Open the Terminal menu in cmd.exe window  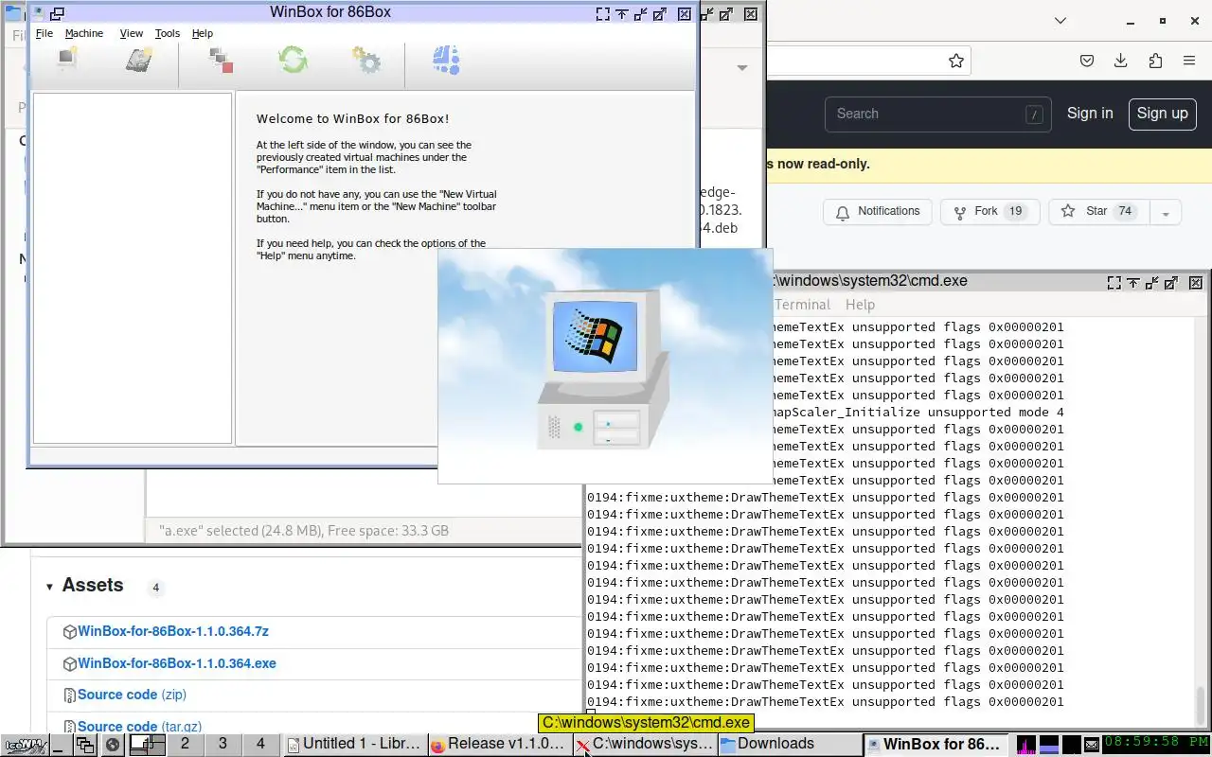click(x=802, y=305)
